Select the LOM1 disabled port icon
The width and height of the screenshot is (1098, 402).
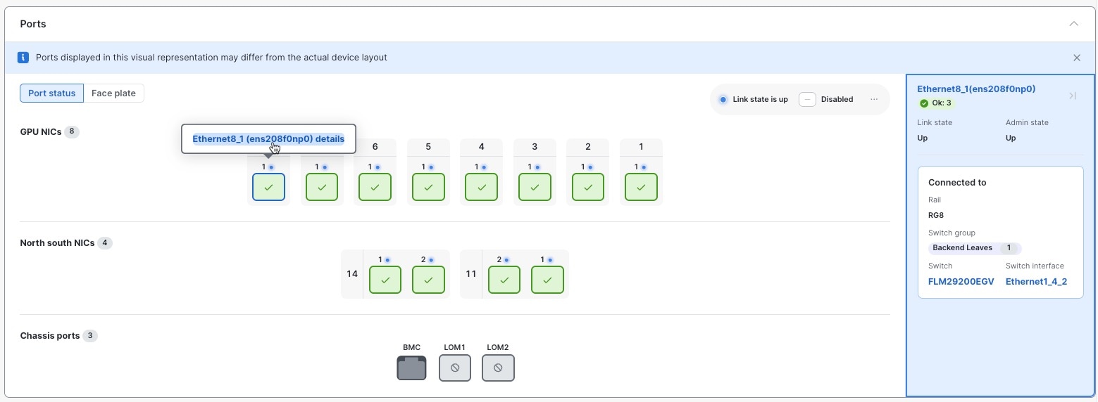pyautogui.click(x=454, y=368)
